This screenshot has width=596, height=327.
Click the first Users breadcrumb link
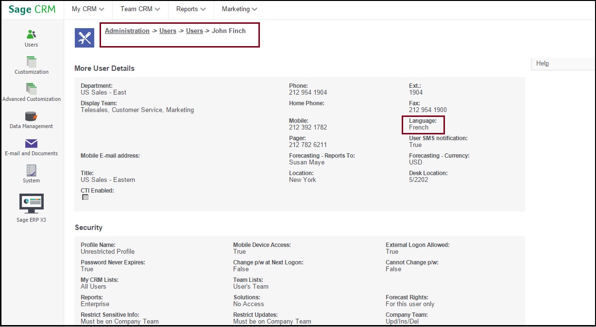pos(168,31)
